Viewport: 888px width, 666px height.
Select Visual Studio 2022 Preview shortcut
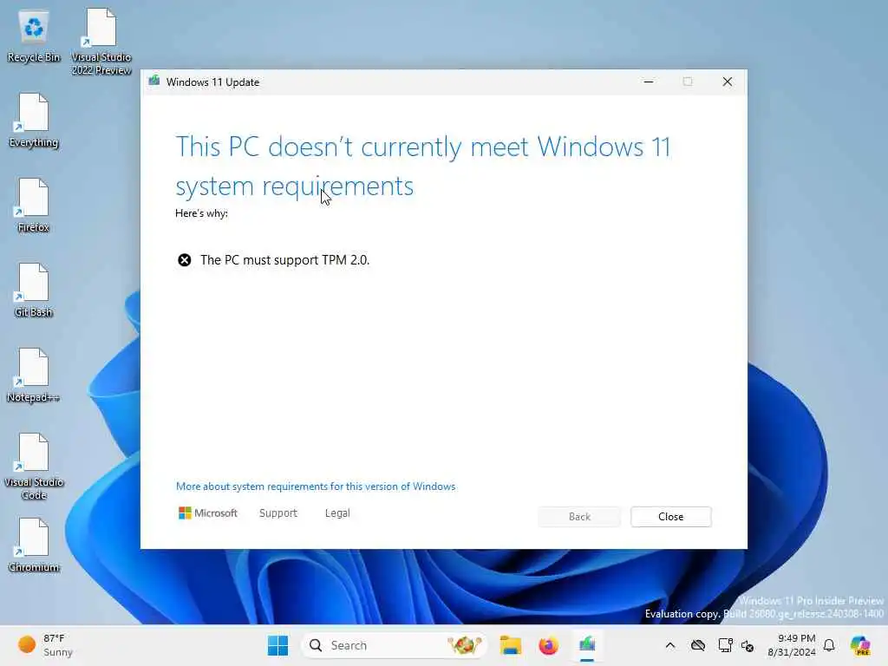pyautogui.click(x=101, y=42)
